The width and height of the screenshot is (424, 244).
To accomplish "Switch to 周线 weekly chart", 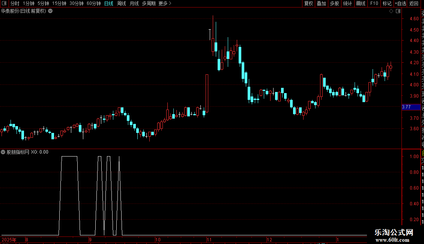I will (122, 3).
